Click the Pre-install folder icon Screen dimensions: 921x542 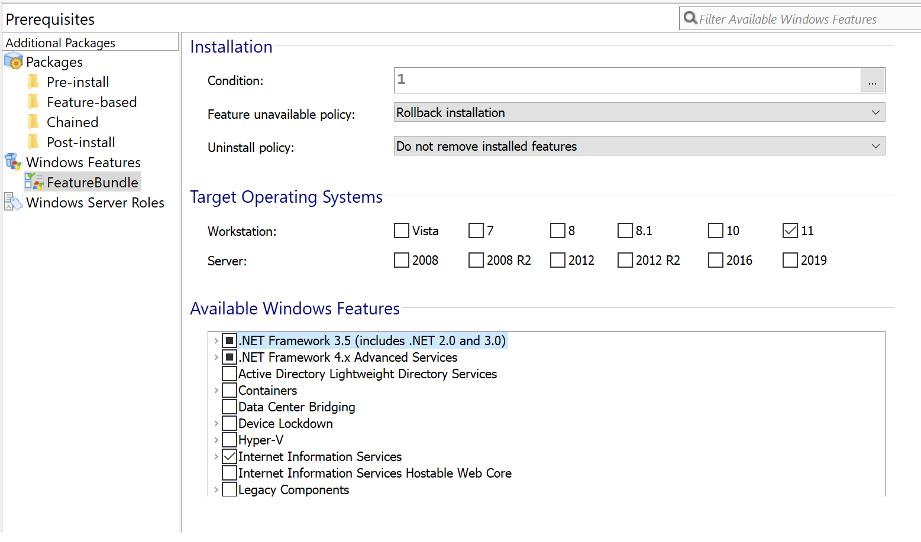click(x=34, y=82)
